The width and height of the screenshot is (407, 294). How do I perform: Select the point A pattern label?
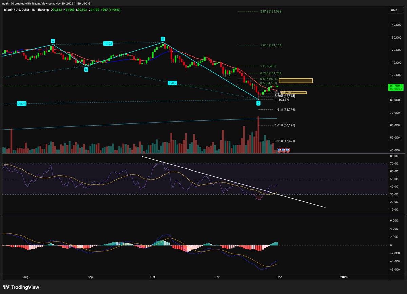click(x=53, y=41)
